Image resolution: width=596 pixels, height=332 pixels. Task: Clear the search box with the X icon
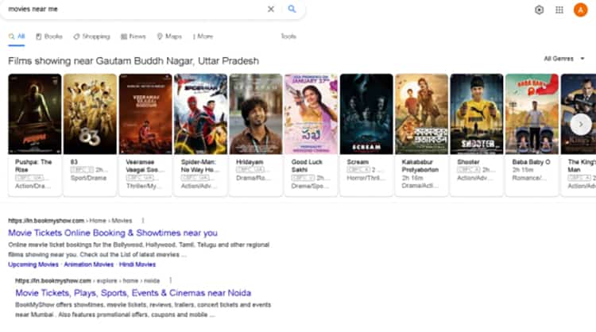point(271,9)
